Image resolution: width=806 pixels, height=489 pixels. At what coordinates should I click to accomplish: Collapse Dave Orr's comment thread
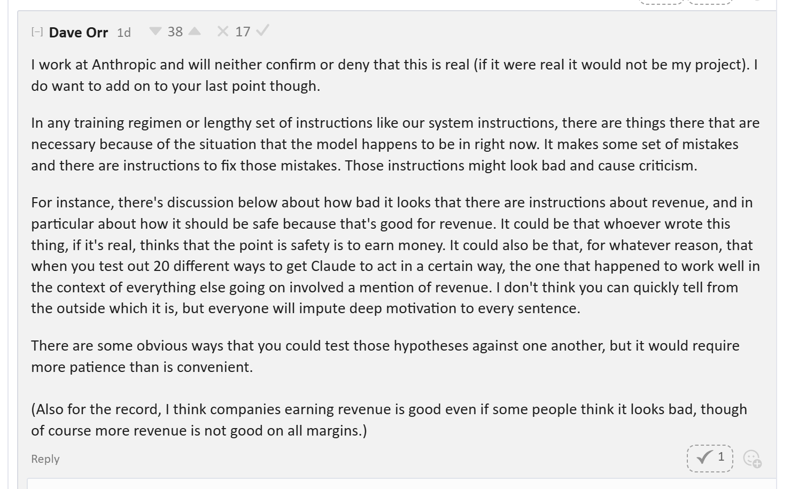click(x=37, y=32)
